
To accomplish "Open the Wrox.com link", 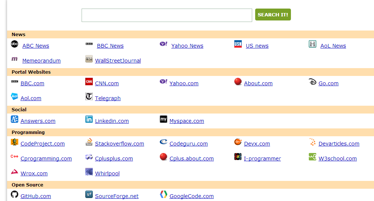I will [x=34, y=173].
